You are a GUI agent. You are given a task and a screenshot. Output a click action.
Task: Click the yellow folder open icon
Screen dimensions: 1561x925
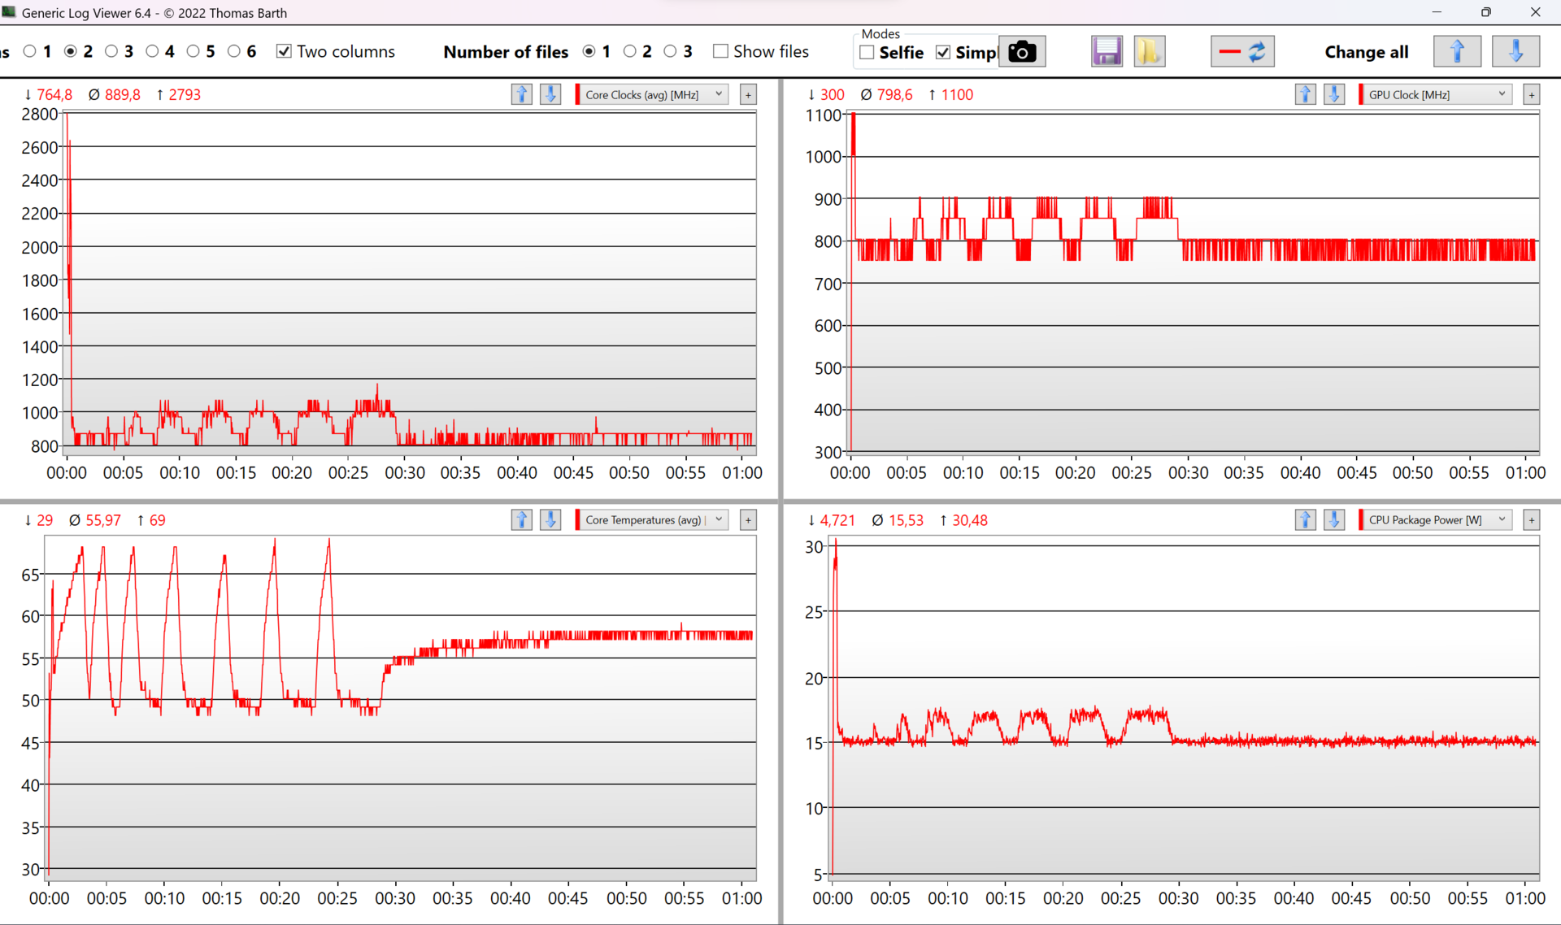tap(1149, 52)
